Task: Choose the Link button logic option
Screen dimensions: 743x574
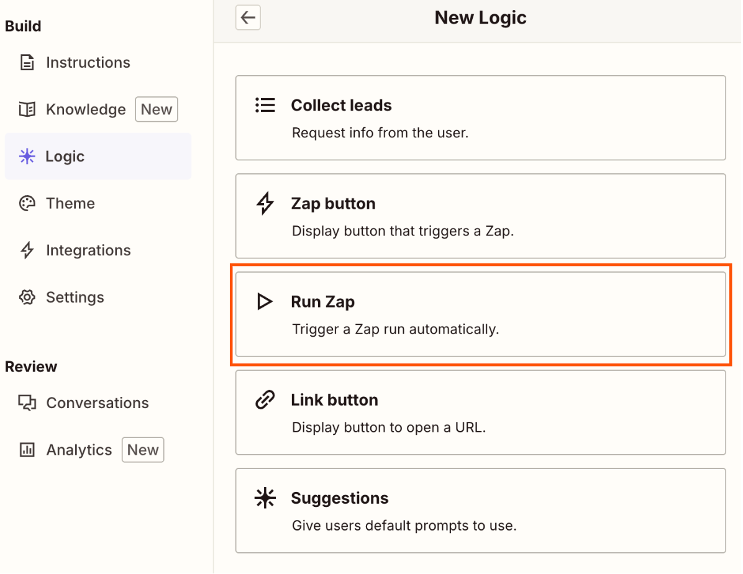Action: tap(480, 412)
